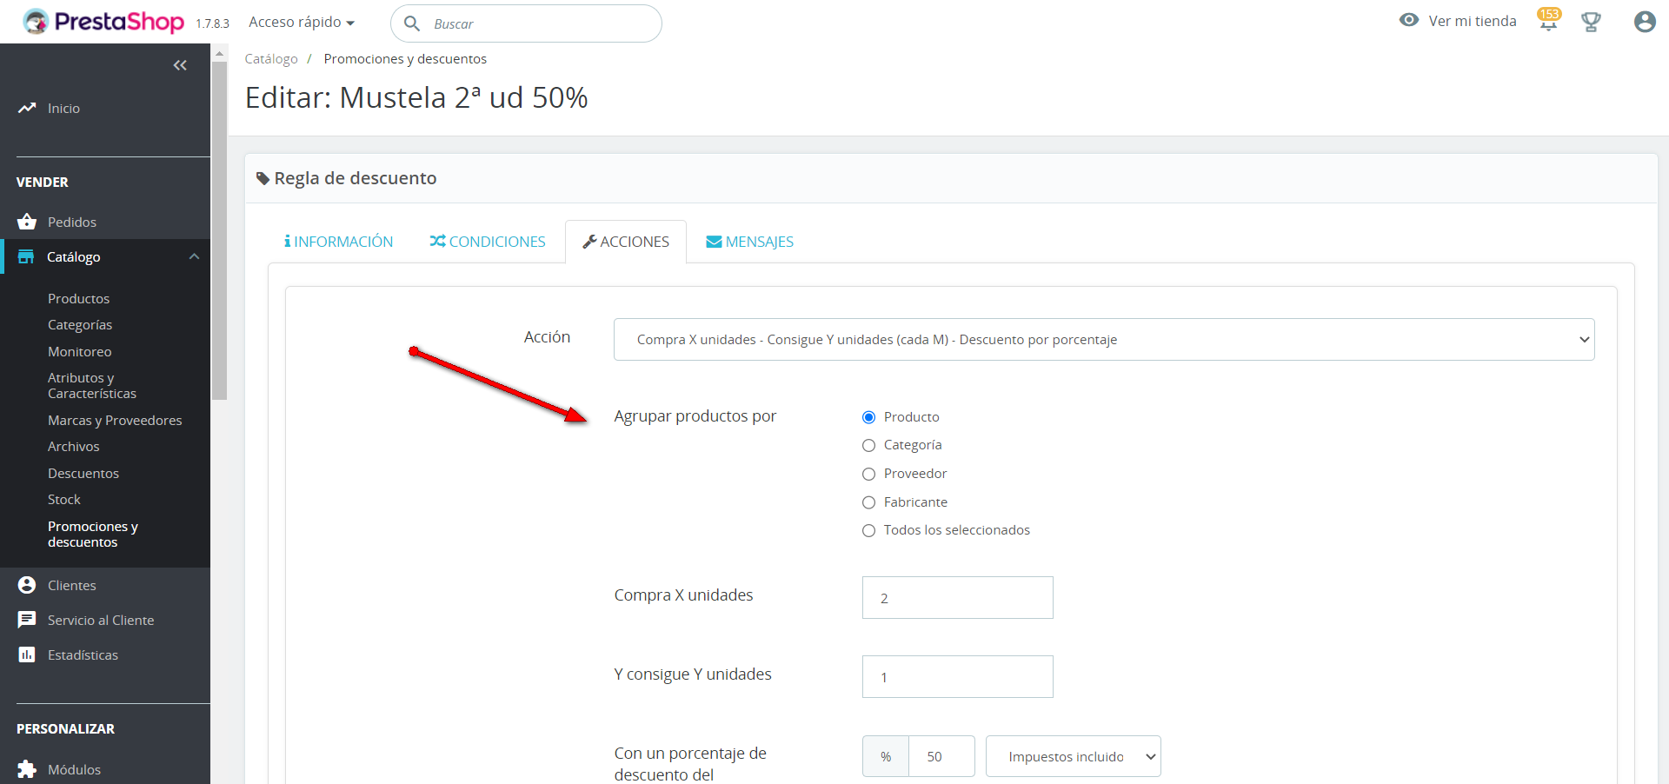Viewport: 1669px width, 784px height.
Task: Click the PrestaShop logo
Action: point(103,22)
